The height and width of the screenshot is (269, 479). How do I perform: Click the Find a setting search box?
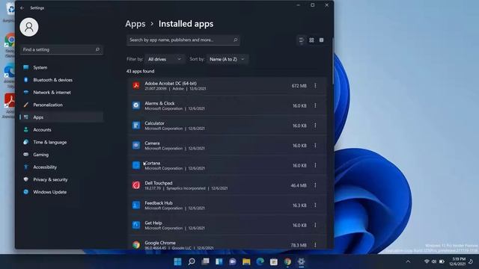pos(61,49)
